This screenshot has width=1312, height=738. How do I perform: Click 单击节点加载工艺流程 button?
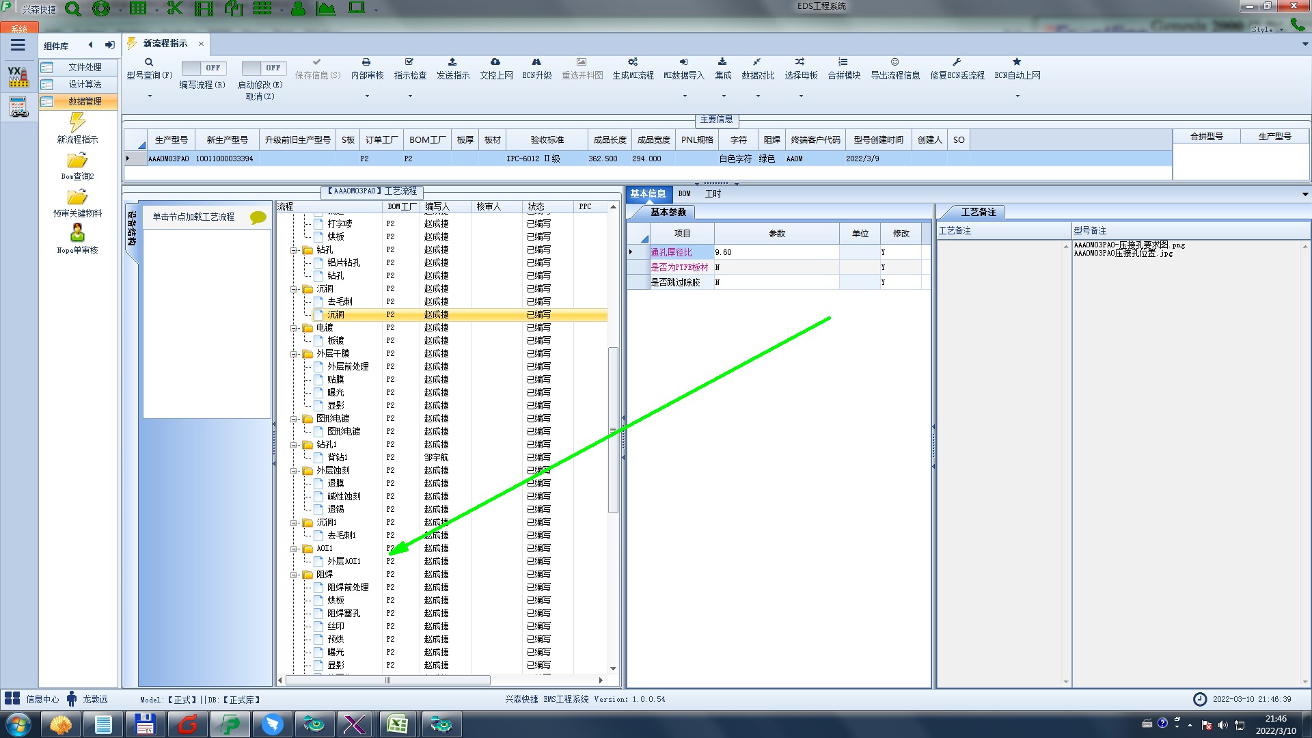click(x=193, y=217)
